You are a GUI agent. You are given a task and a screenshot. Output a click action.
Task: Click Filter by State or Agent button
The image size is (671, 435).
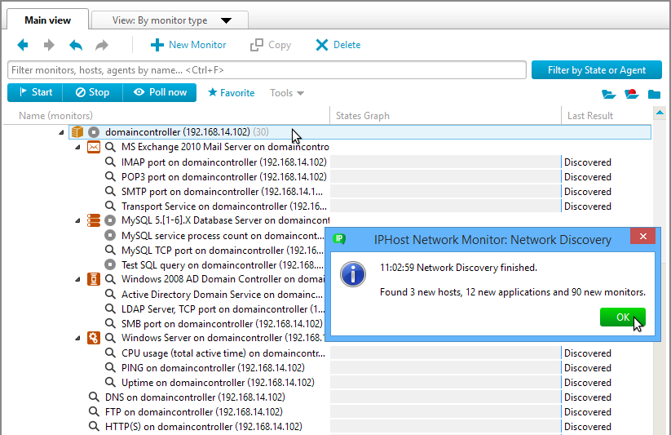click(x=597, y=70)
